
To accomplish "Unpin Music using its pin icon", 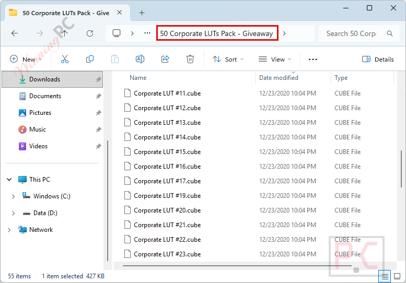I will tap(98, 129).
